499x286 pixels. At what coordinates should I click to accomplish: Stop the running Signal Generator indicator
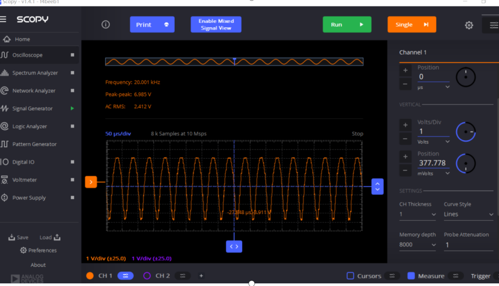click(72, 109)
